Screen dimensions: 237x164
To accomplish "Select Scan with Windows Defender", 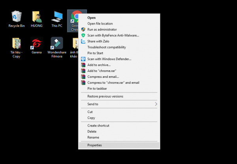I will (119, 59).
